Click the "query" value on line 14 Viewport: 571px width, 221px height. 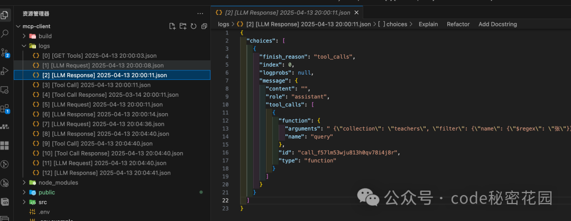pyautogui.click(x=321, y=136)
